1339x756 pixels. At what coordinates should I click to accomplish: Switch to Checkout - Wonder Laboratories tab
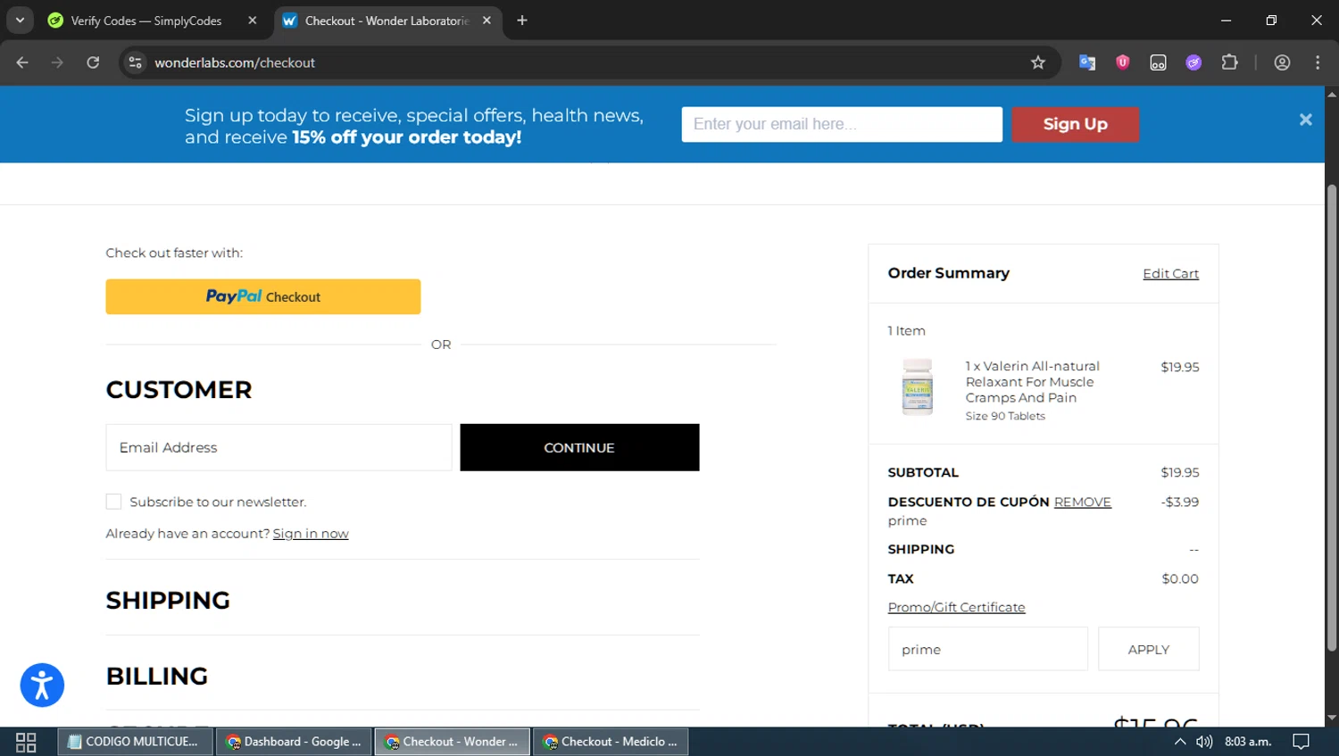387,21
